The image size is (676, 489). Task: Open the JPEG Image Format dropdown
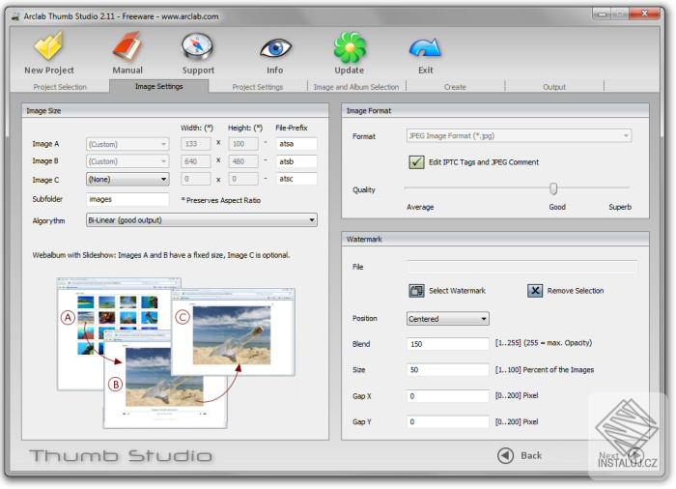tap(519, 136)
